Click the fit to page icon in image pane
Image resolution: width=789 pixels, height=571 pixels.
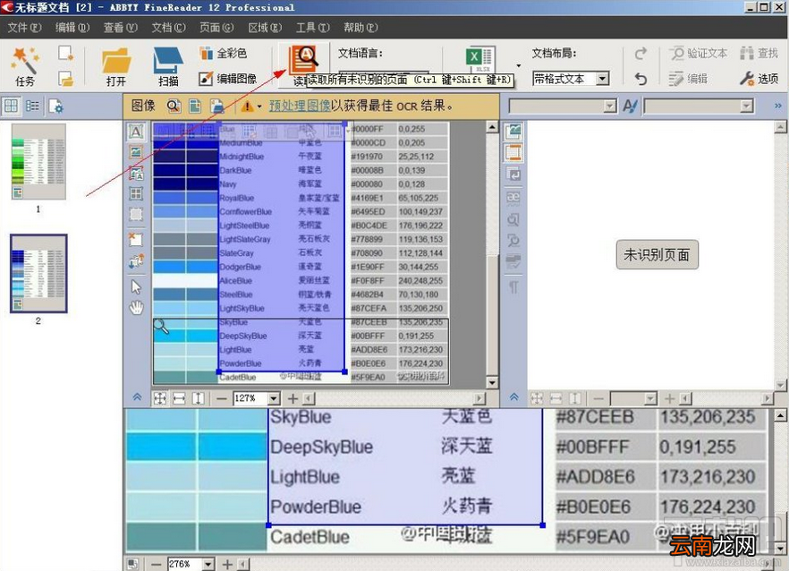click(x=160, y=399)
